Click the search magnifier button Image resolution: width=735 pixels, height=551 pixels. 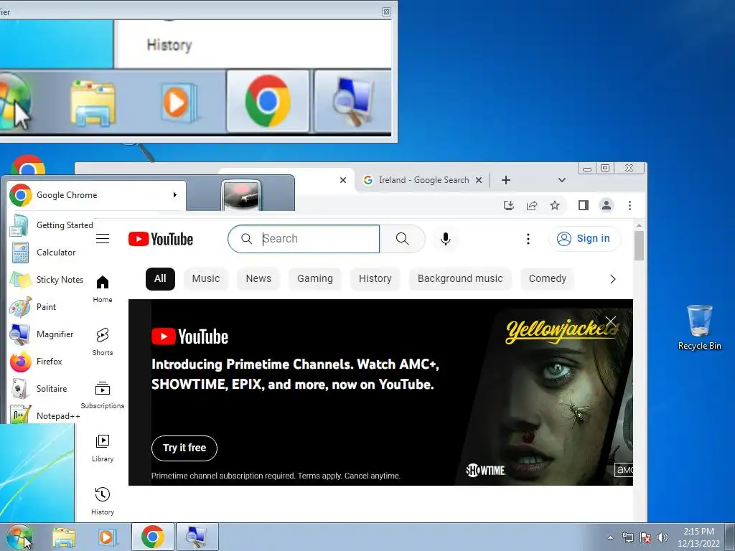[x=402, y=239]
